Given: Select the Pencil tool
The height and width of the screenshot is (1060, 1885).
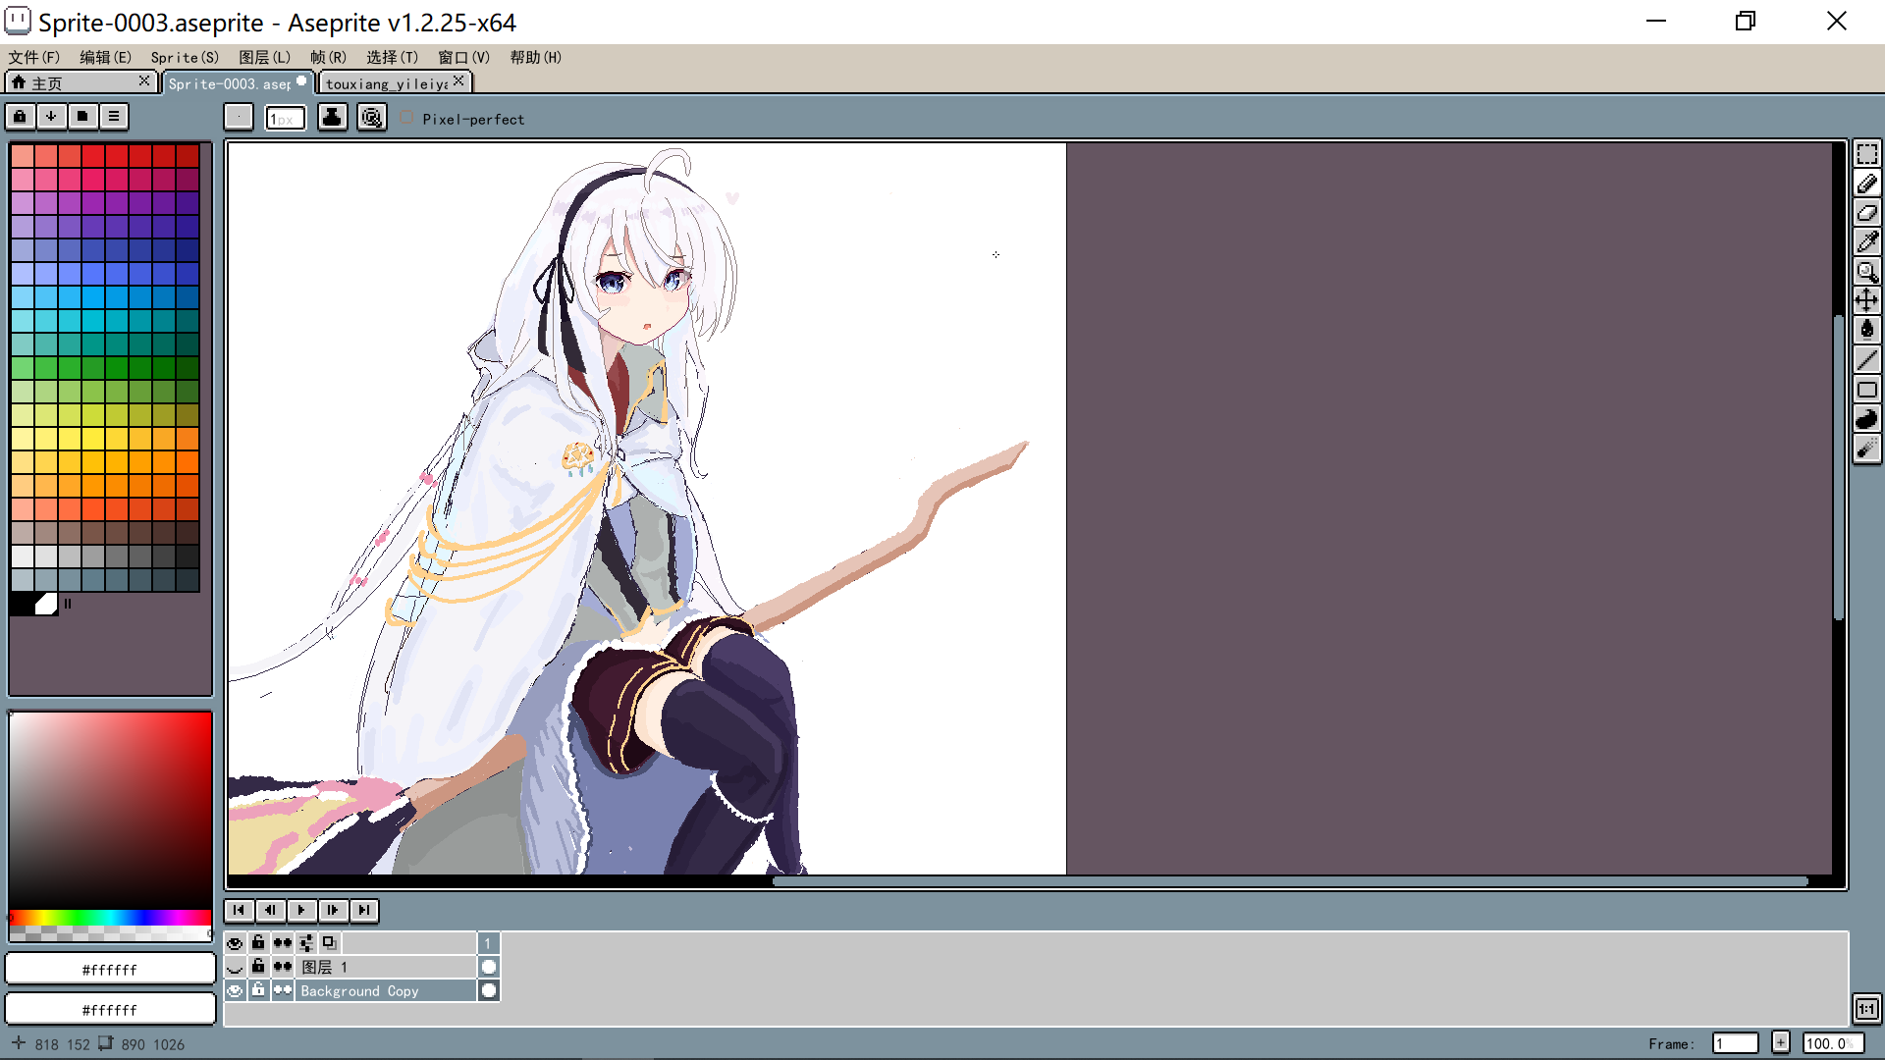Looking at the screenshot, I should [1866, 184].
